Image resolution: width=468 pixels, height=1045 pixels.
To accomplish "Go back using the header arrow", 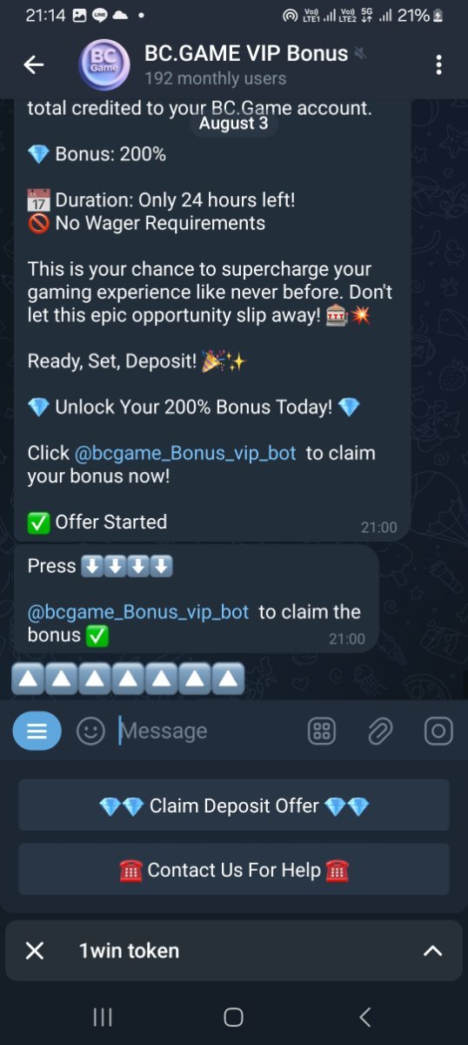I will click(34, 64).
